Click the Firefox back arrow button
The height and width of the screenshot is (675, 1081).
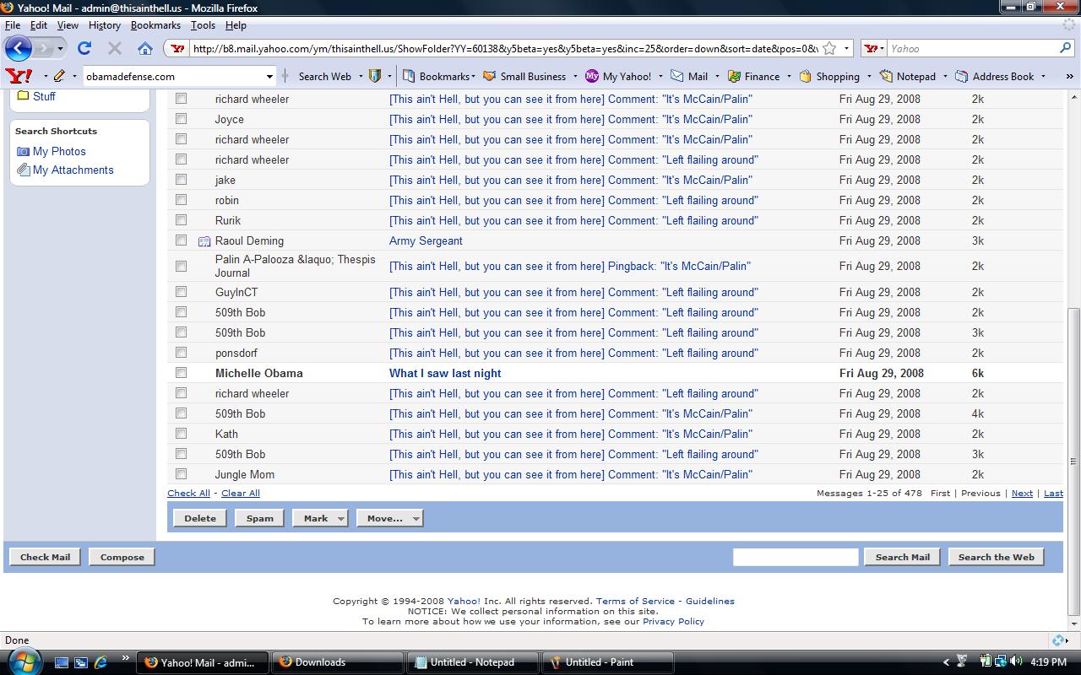click(19, 48)
